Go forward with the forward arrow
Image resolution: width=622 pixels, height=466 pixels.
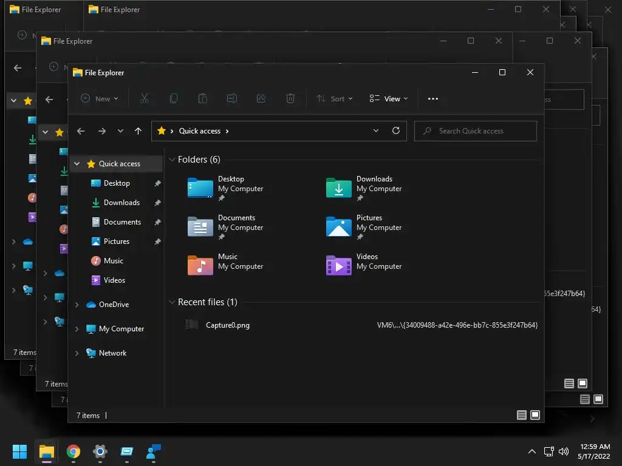(102, 131)
